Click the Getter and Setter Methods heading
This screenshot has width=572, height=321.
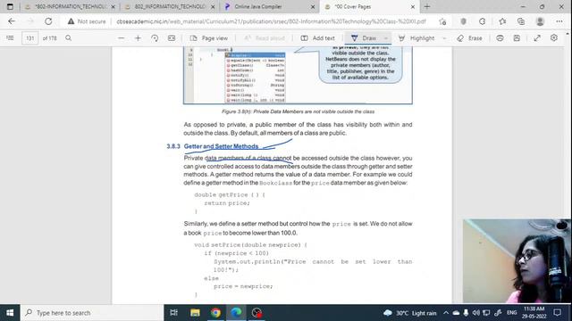[221, 146]
